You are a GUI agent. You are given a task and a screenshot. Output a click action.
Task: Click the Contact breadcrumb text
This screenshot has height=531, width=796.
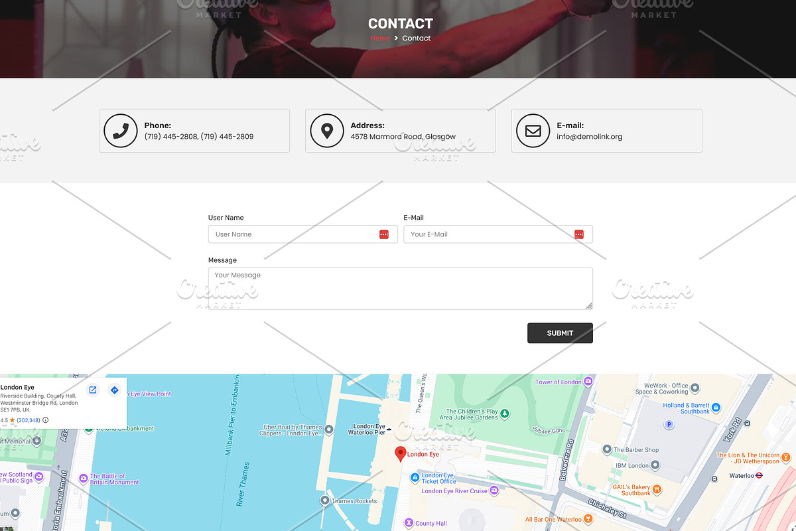(x=417, y=38)
